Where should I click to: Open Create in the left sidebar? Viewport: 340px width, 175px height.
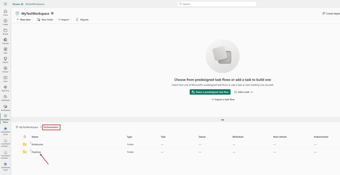(x=5, y=22)
